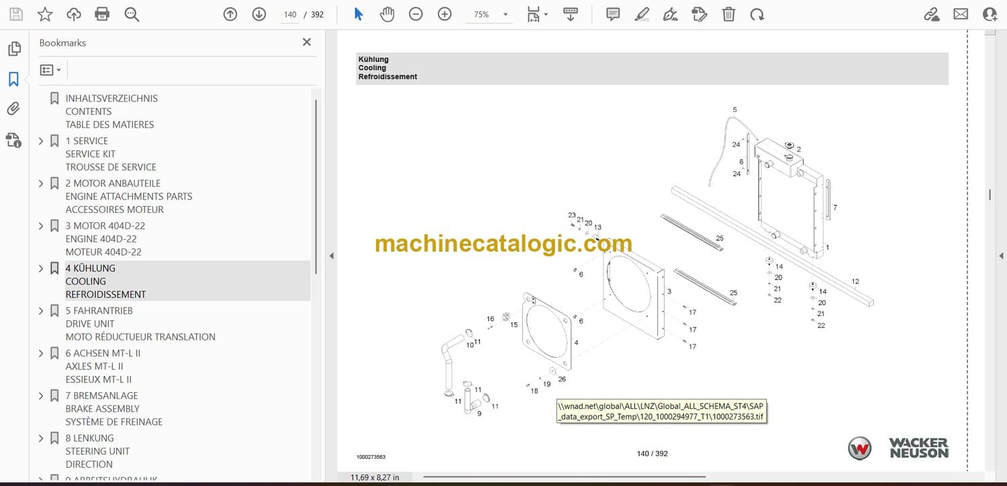Go to next page with down arrow
1007x486 pixels.
click(259, 14)
